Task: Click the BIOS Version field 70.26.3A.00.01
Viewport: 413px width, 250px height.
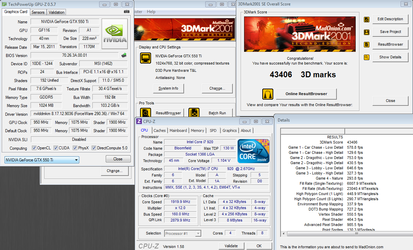Action: [x=75, y=55]
